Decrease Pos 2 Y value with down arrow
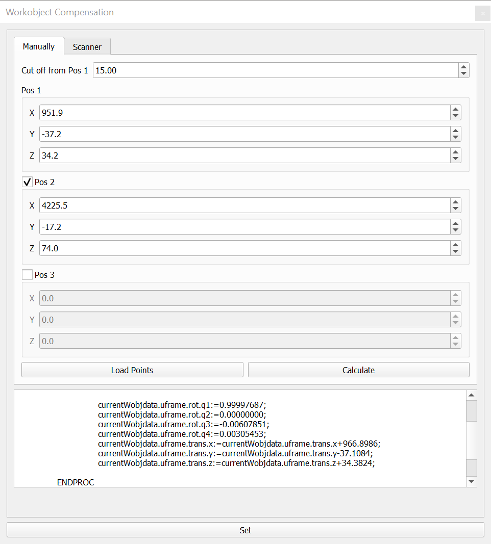Image resolution: width=491 pixels, height=544 pixels. [x=455, y=230]
